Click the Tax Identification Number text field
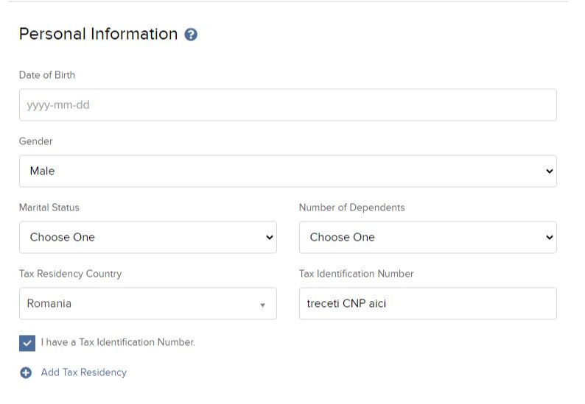 pyautogui.click(x=428, y=303)
